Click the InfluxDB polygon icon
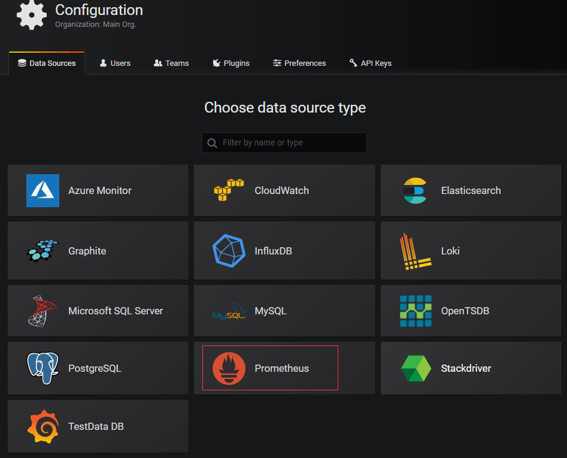 tap(229, 251)
